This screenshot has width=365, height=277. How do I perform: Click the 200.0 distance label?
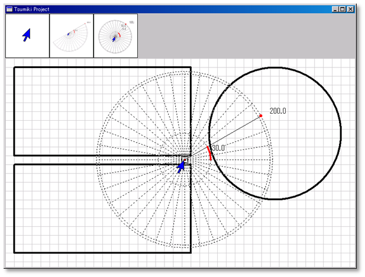(277, 111)
